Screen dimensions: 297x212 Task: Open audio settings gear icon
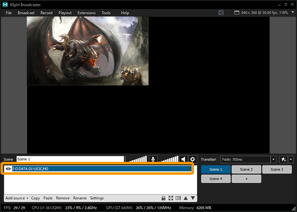coord(193,159)
